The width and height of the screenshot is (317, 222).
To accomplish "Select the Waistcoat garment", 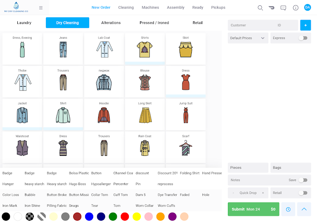I will [22, 147].
